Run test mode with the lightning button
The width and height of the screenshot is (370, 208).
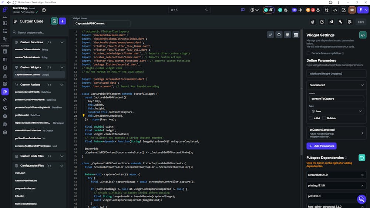pos(361,10)
